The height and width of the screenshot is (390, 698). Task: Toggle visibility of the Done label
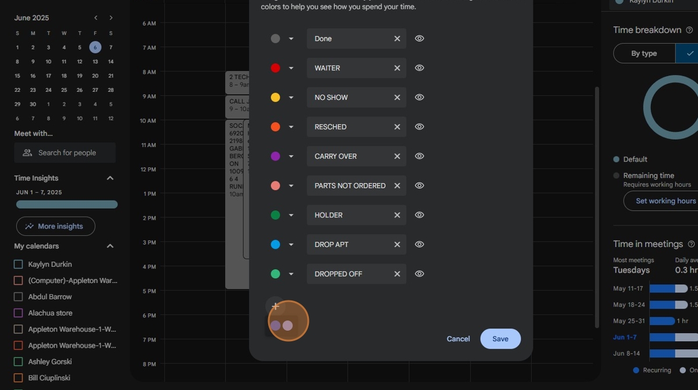[x=419, y=39]
